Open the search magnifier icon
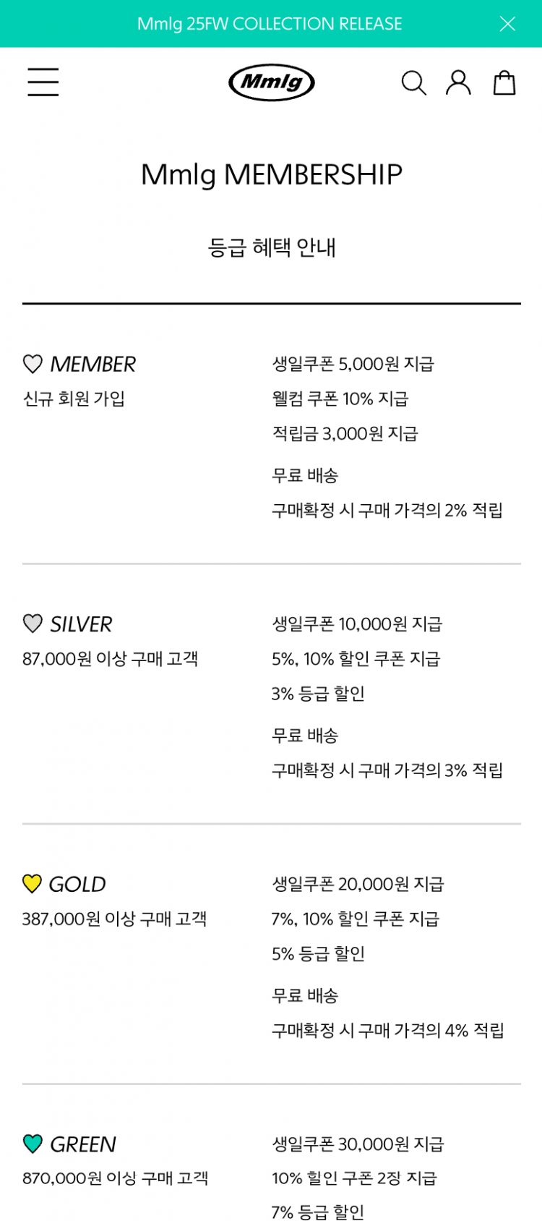Image resolution: width=542 pixels, height=1221 pixels. [413, 83]
